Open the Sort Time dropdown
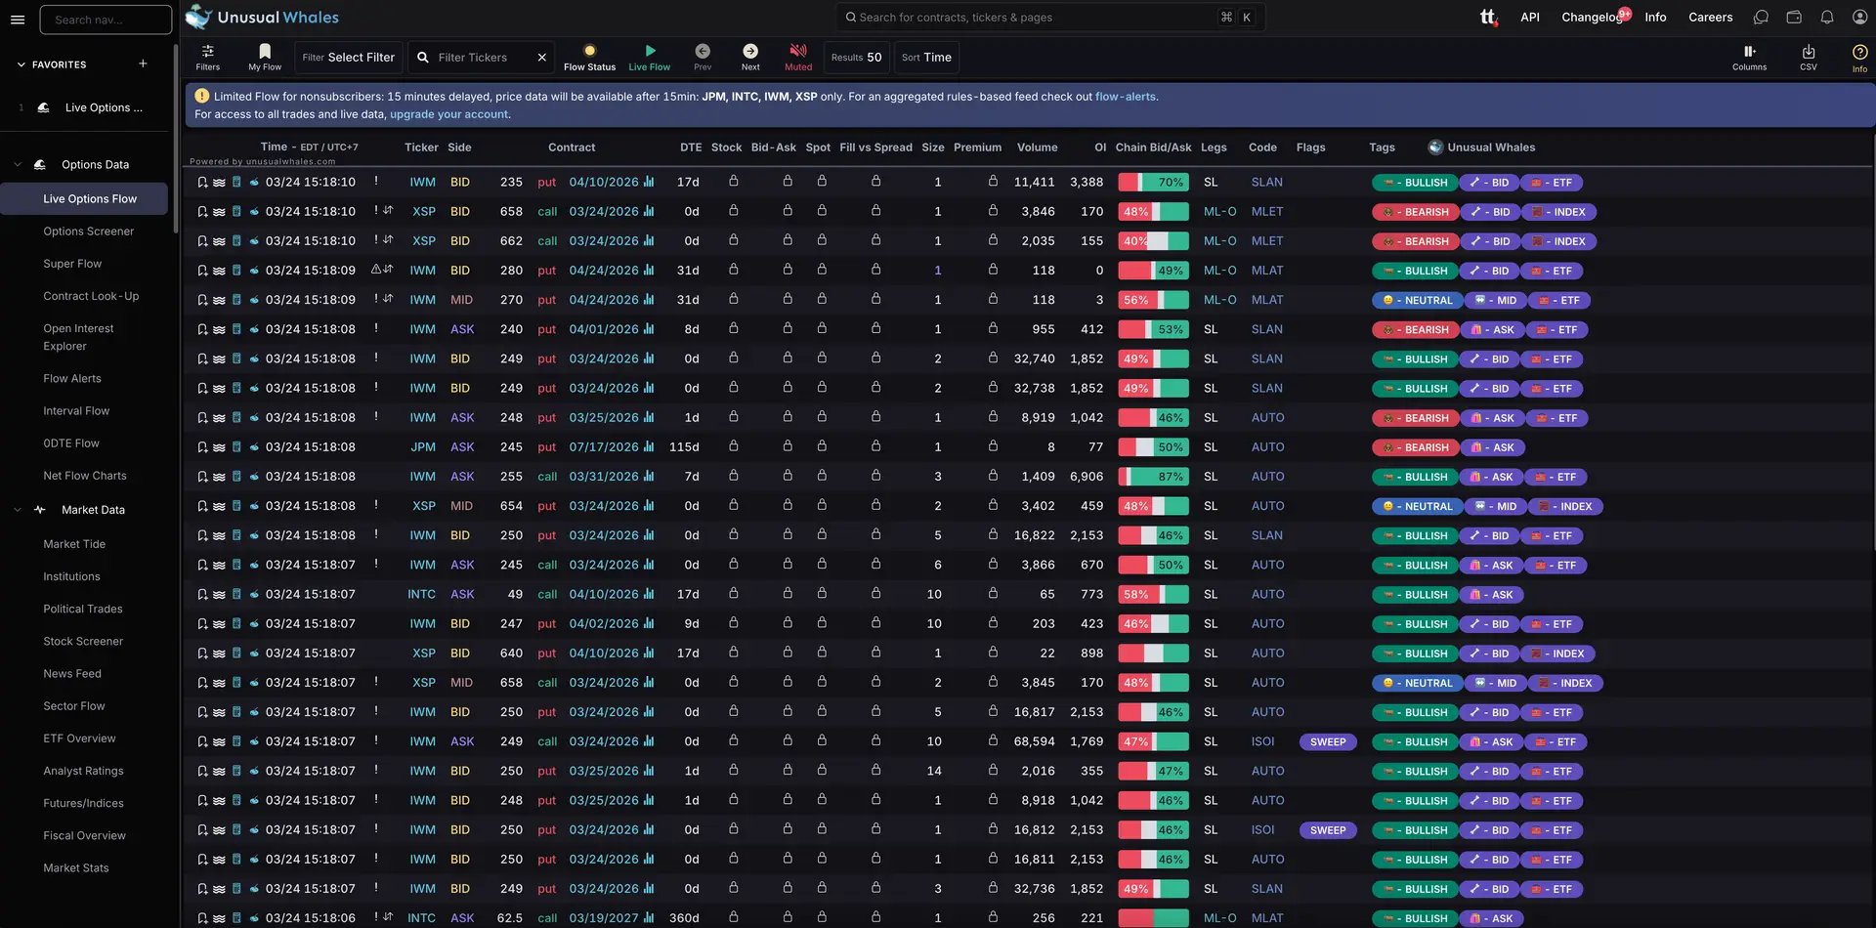 pyautogui.click(x=926, y=58)
